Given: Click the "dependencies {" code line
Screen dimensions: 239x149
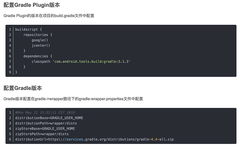Looking at the screenshot, I should click(x=38, y=56).
